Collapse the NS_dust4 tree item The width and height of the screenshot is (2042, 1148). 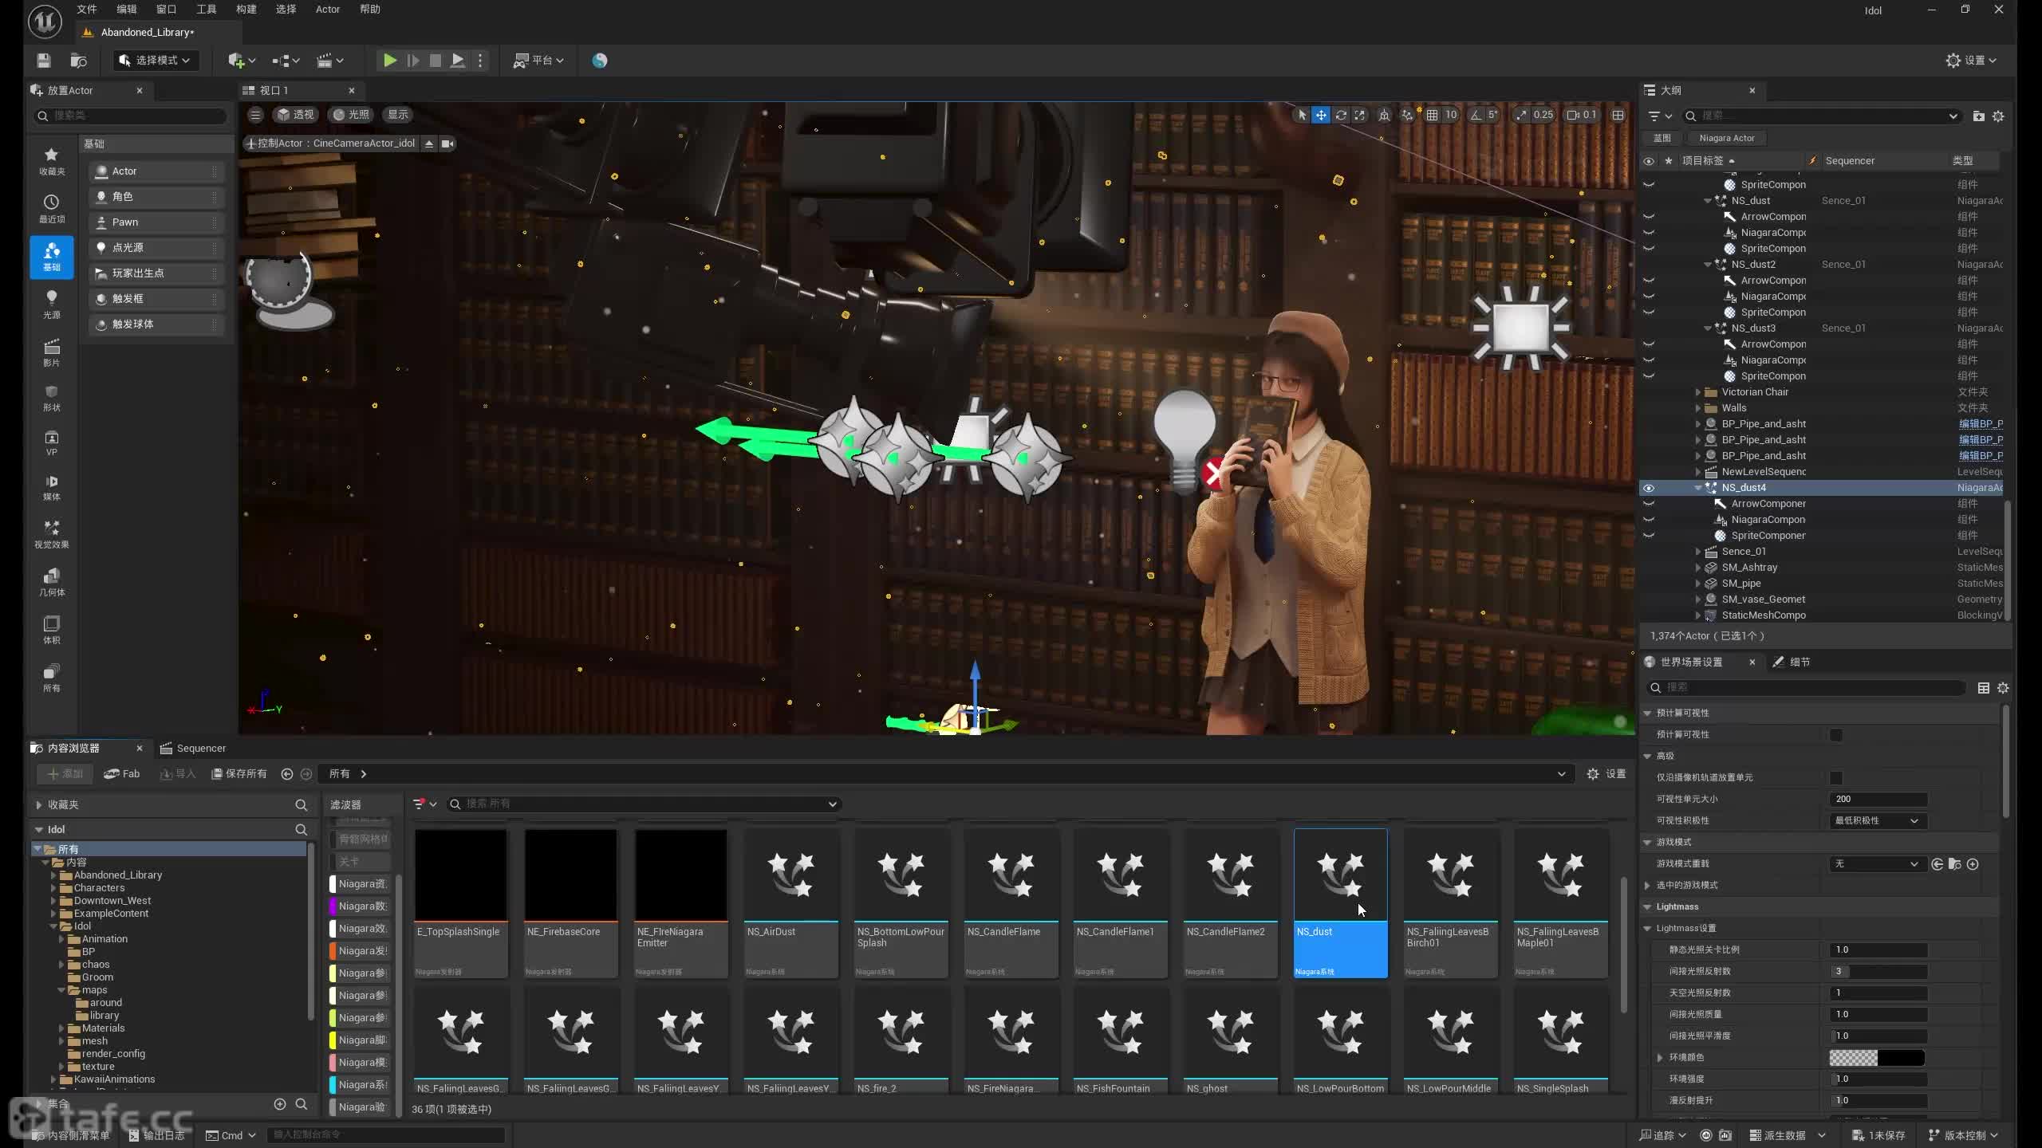(x=1697, y=488)
